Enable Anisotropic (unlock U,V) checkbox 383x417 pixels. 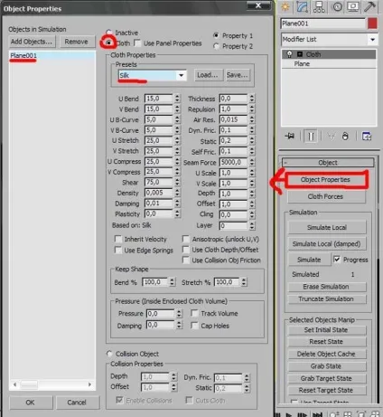[186, 239]
